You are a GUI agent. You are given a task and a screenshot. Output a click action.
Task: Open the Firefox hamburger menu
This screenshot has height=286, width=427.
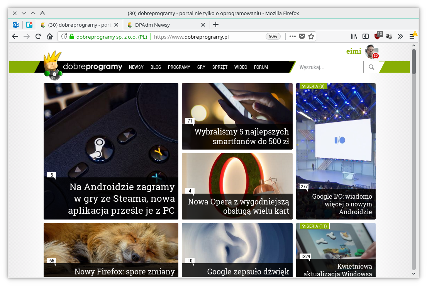(412, 37)
